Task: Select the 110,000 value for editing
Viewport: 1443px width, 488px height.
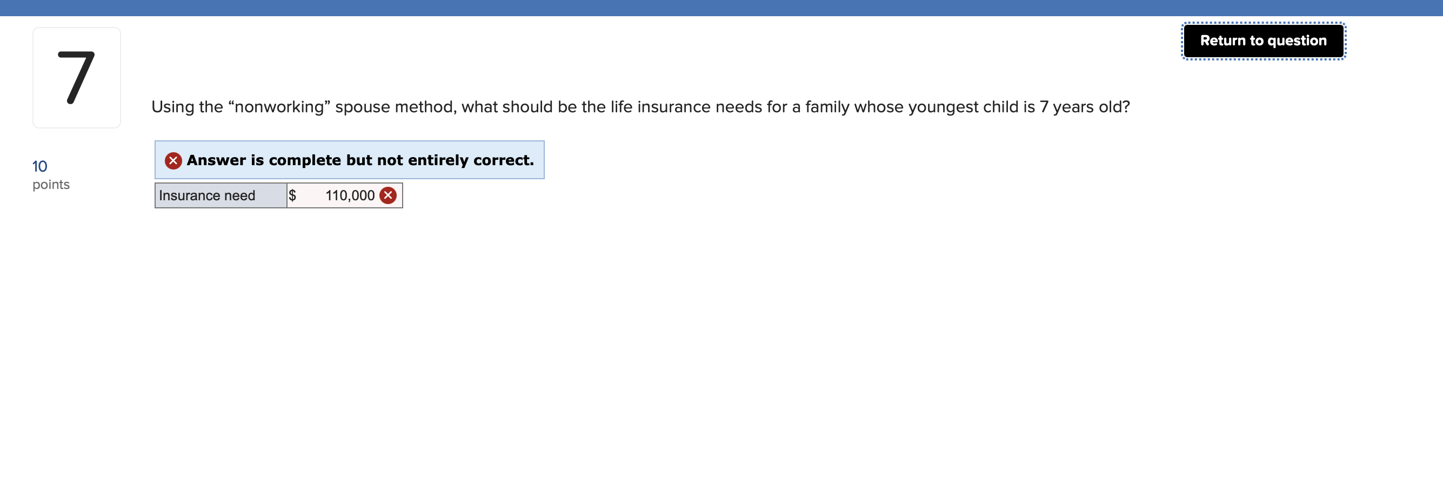Action: 350,195
